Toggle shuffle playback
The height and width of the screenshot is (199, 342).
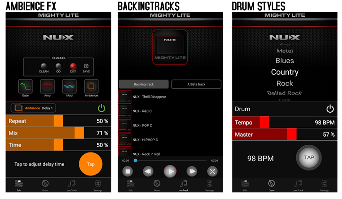coord(212,172)
